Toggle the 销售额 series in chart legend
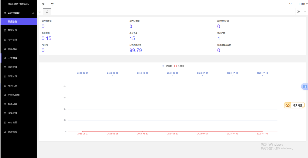Viewport: 308px width, 158px height. [166, 66]
